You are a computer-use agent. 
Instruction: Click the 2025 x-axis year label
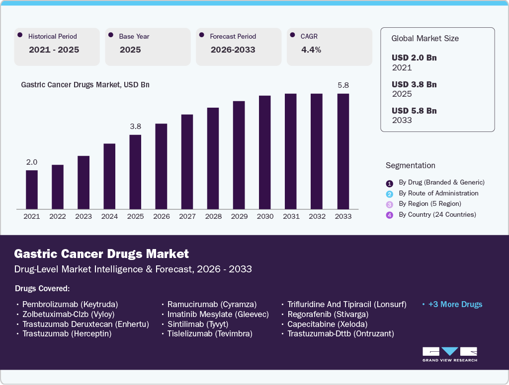click(135, 216)
